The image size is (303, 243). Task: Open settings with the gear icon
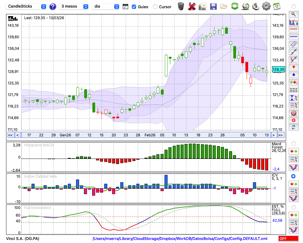pyautogui.click(x=266, y=6)
